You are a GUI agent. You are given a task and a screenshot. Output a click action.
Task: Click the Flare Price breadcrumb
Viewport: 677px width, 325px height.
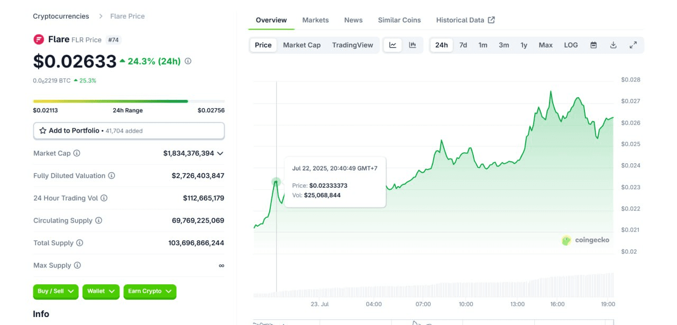tap(127, 16)
